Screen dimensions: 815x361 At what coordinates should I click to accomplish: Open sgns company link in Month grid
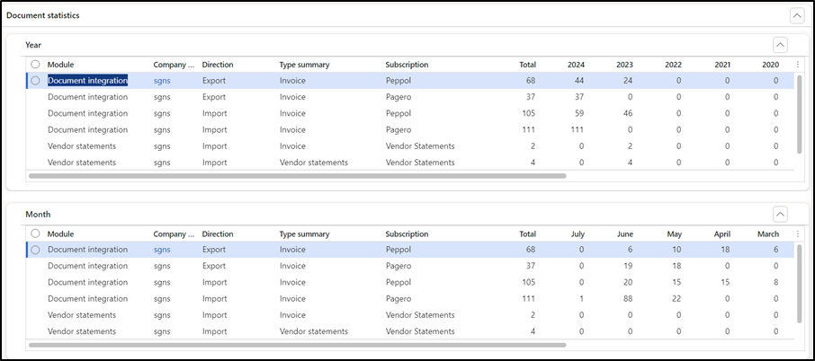pyautogui.click(x=162, y=250)
